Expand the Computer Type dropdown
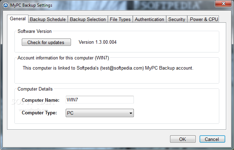 100,113
